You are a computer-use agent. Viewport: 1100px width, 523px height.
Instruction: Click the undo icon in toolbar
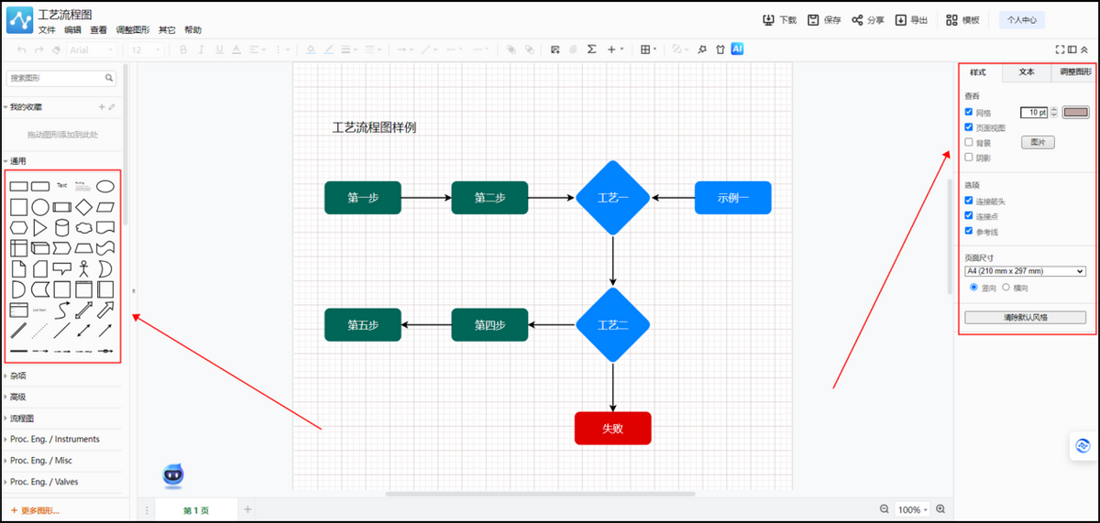pos(22,49)
